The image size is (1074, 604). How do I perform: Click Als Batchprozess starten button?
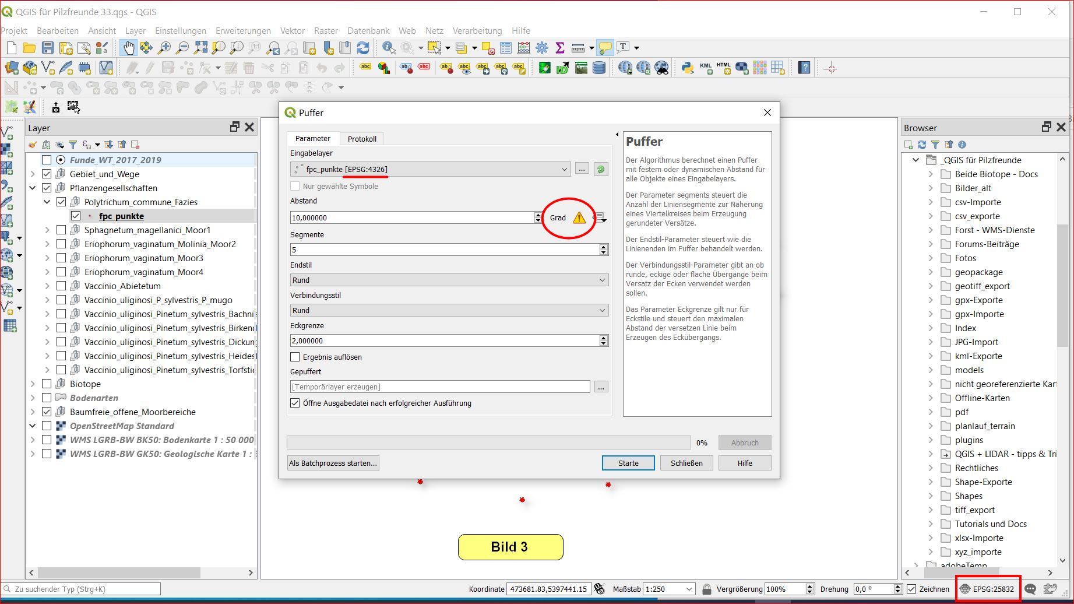pyautogui.click(x=333, y=463)
